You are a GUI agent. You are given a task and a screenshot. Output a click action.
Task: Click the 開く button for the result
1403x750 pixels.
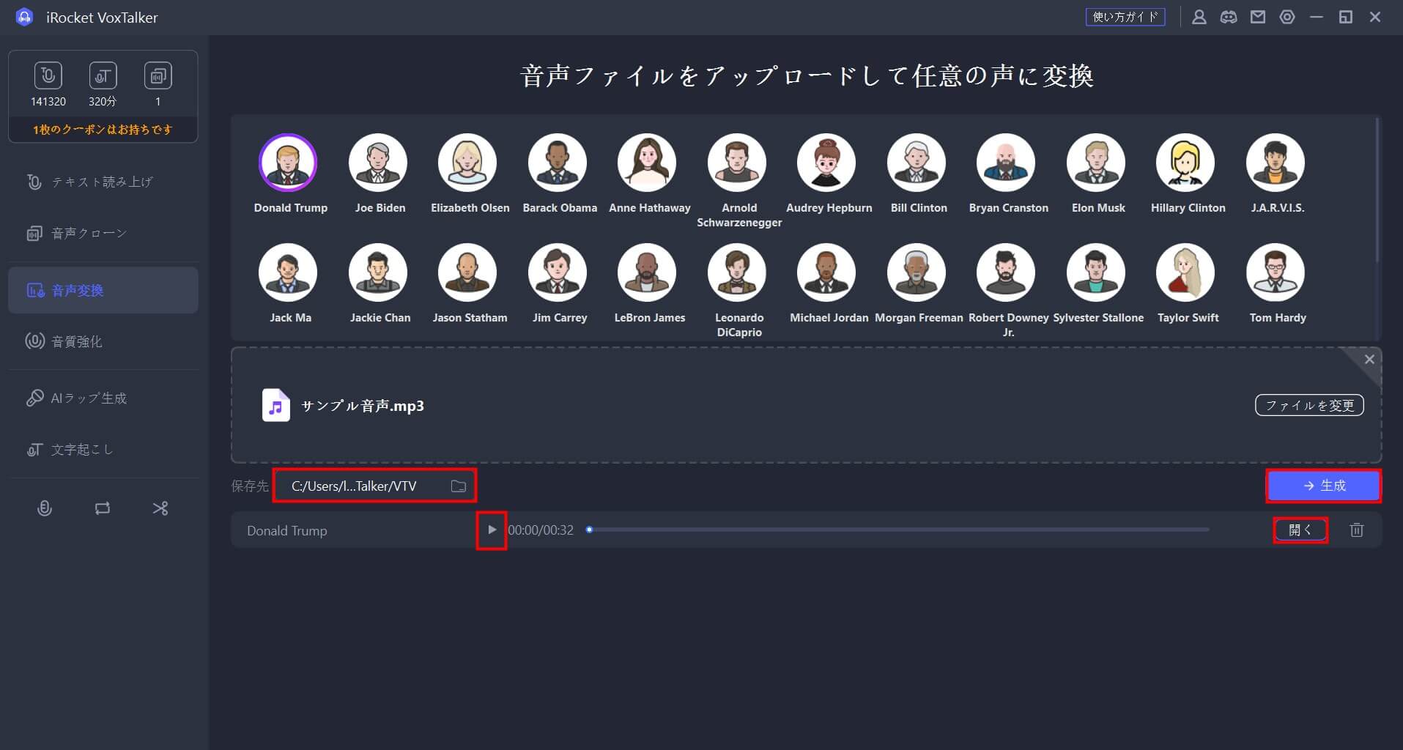1300,530
